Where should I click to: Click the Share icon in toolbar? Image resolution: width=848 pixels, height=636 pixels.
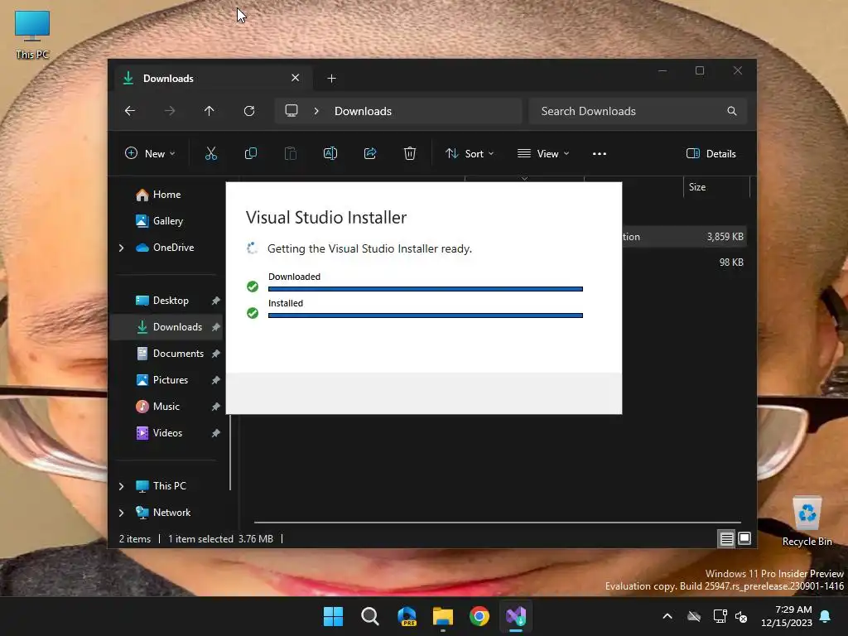370,153
